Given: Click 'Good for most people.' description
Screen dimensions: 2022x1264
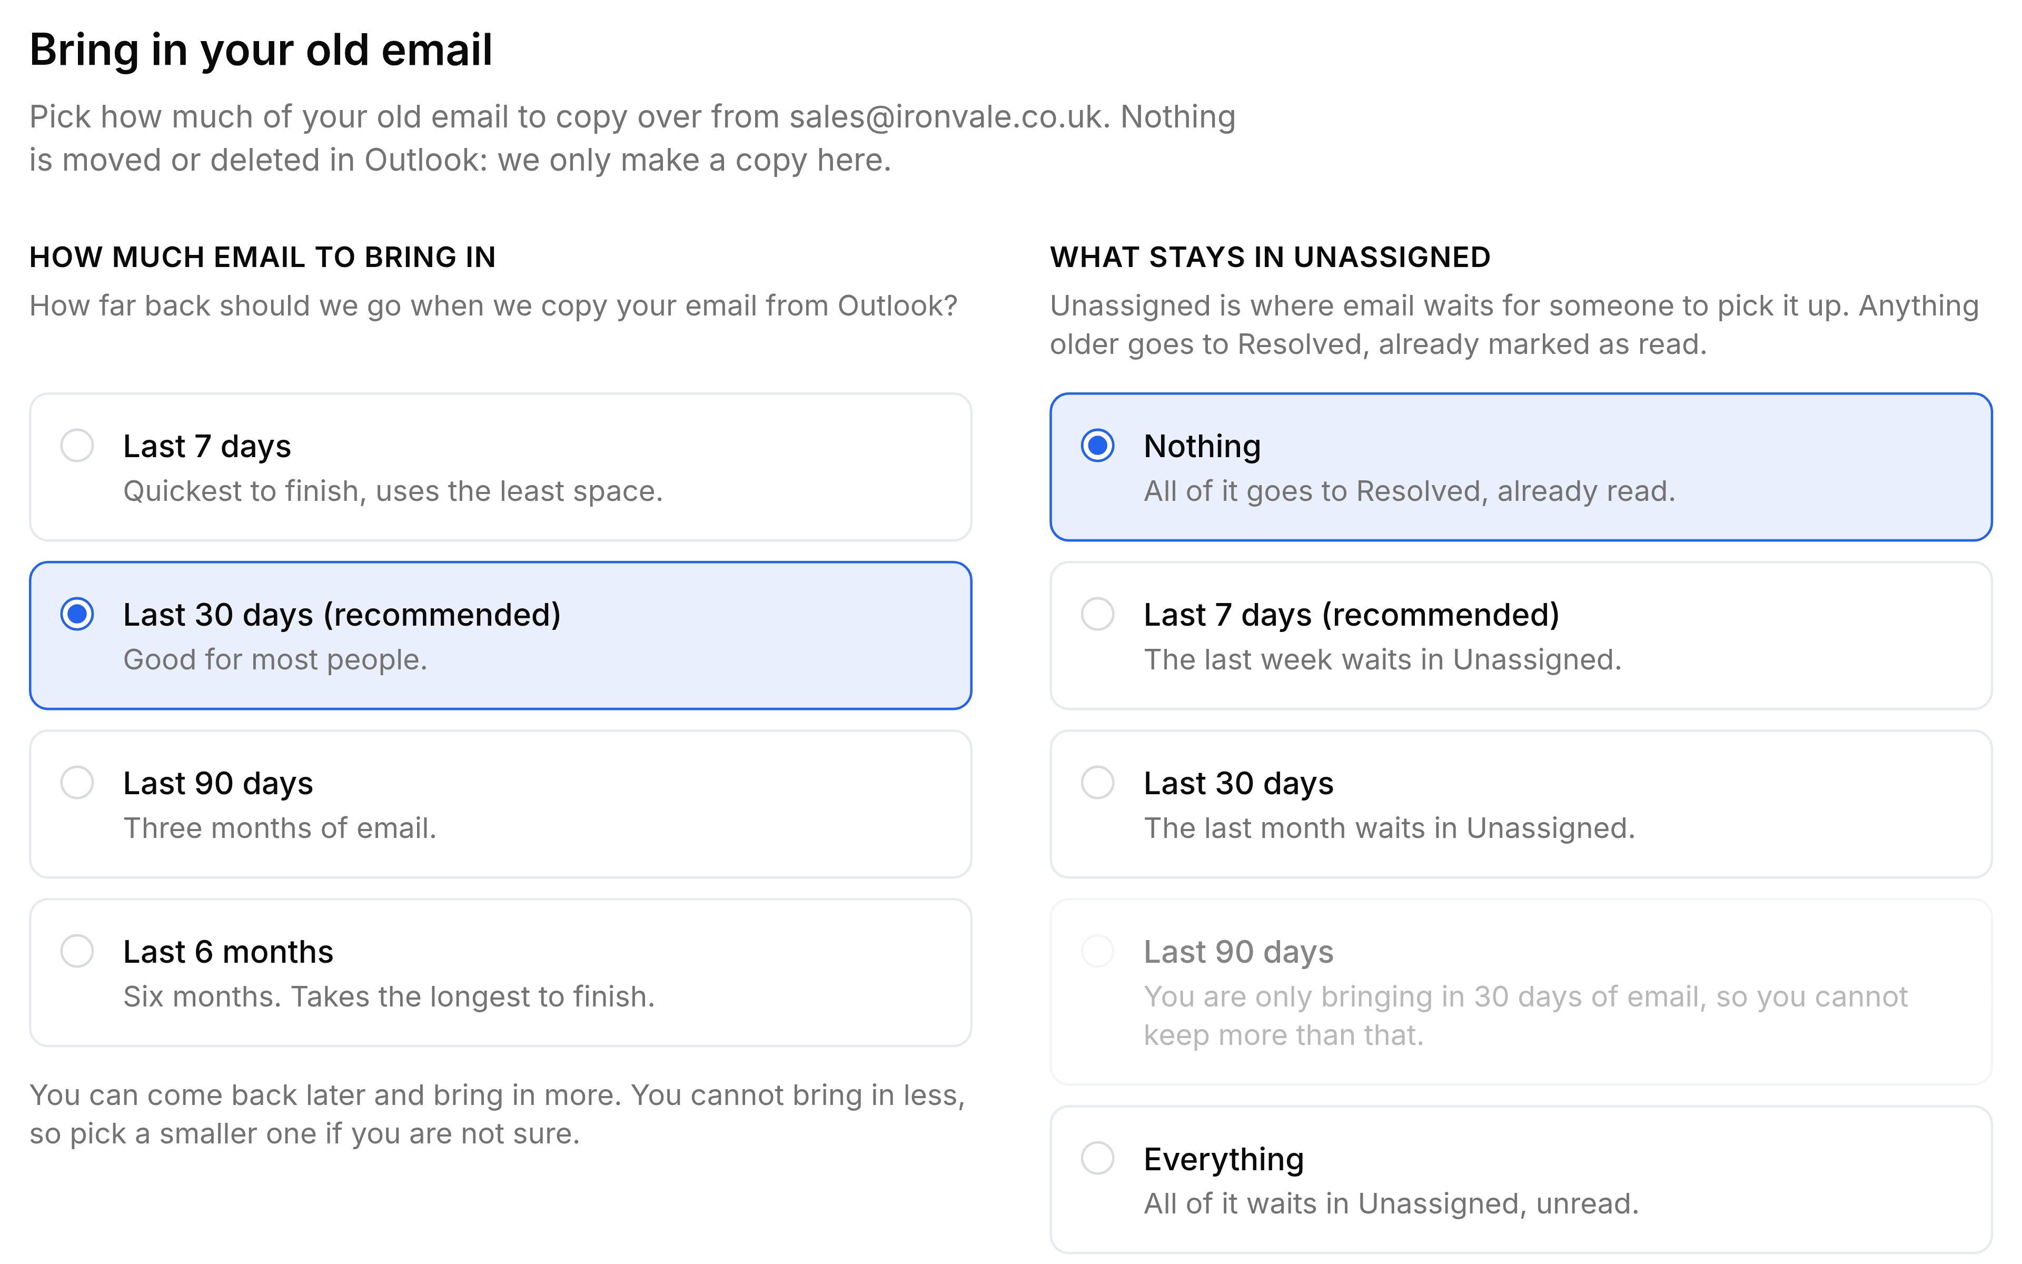Looking at the screenshot, I should [x=275, y=659].
